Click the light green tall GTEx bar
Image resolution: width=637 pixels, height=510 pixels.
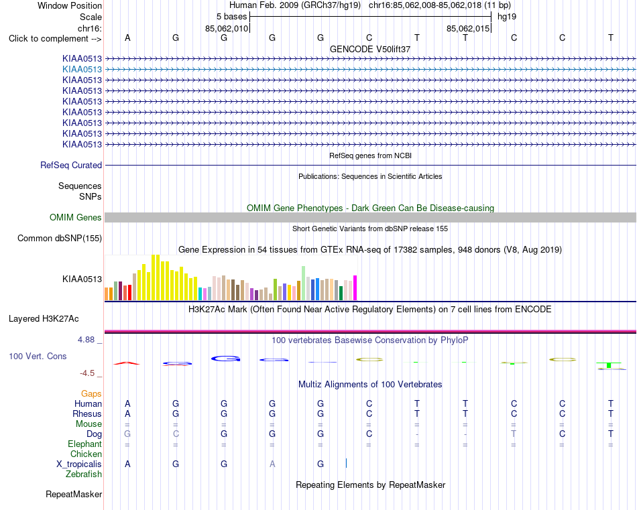click(x=304, y=283)
